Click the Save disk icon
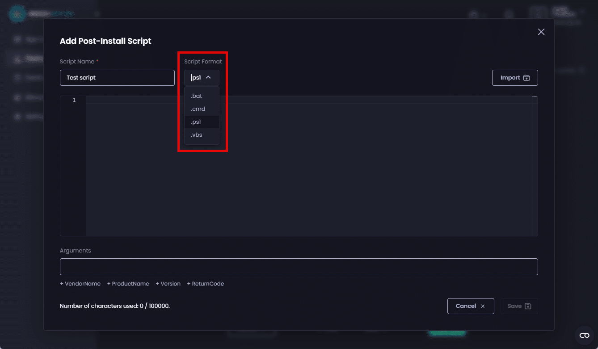 528,306
